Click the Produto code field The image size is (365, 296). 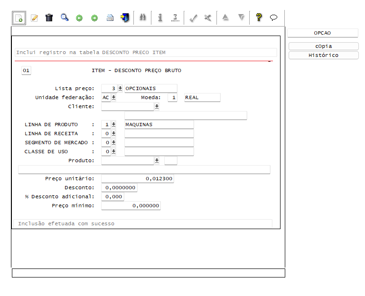(x=128, y=160)
